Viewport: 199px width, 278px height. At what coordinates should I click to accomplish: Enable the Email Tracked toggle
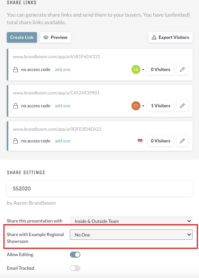(x=75, y=268)
